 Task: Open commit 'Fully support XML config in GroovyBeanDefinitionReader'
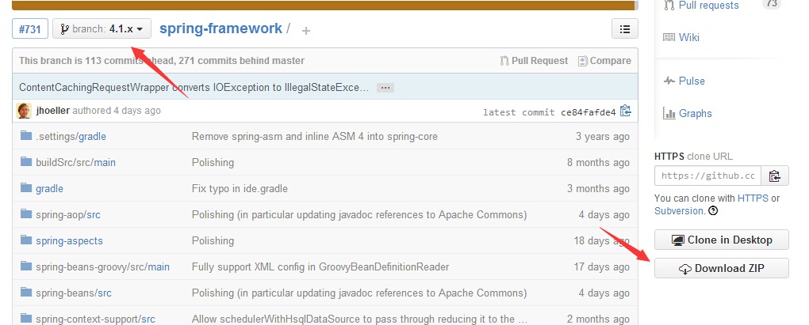320,267
